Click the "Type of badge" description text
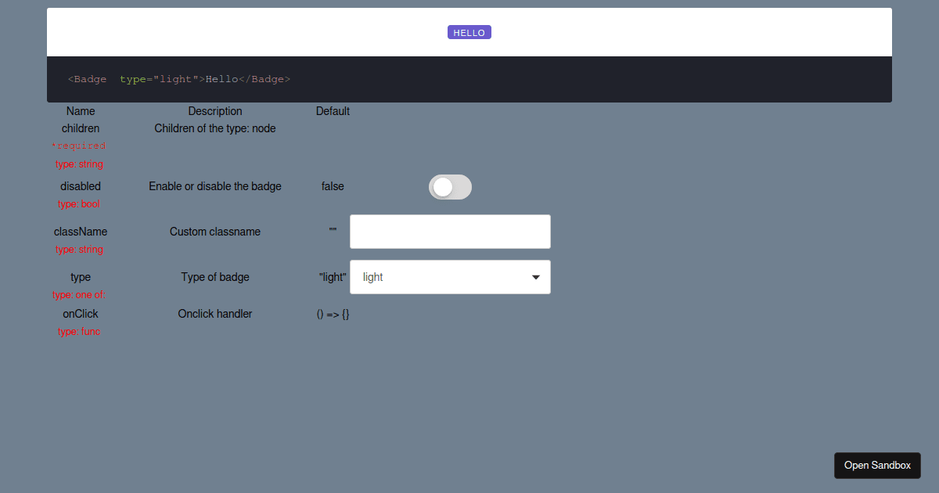This screenshot has width=939, height=493. pos(215,277)
